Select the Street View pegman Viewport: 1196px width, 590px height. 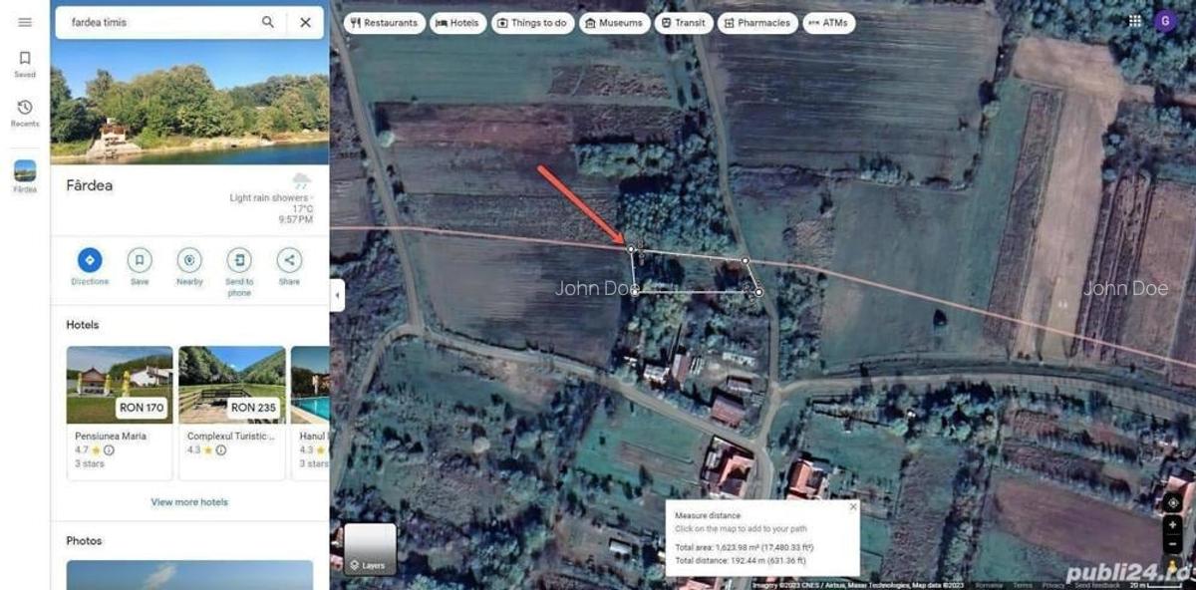[x=1172, y=566]
